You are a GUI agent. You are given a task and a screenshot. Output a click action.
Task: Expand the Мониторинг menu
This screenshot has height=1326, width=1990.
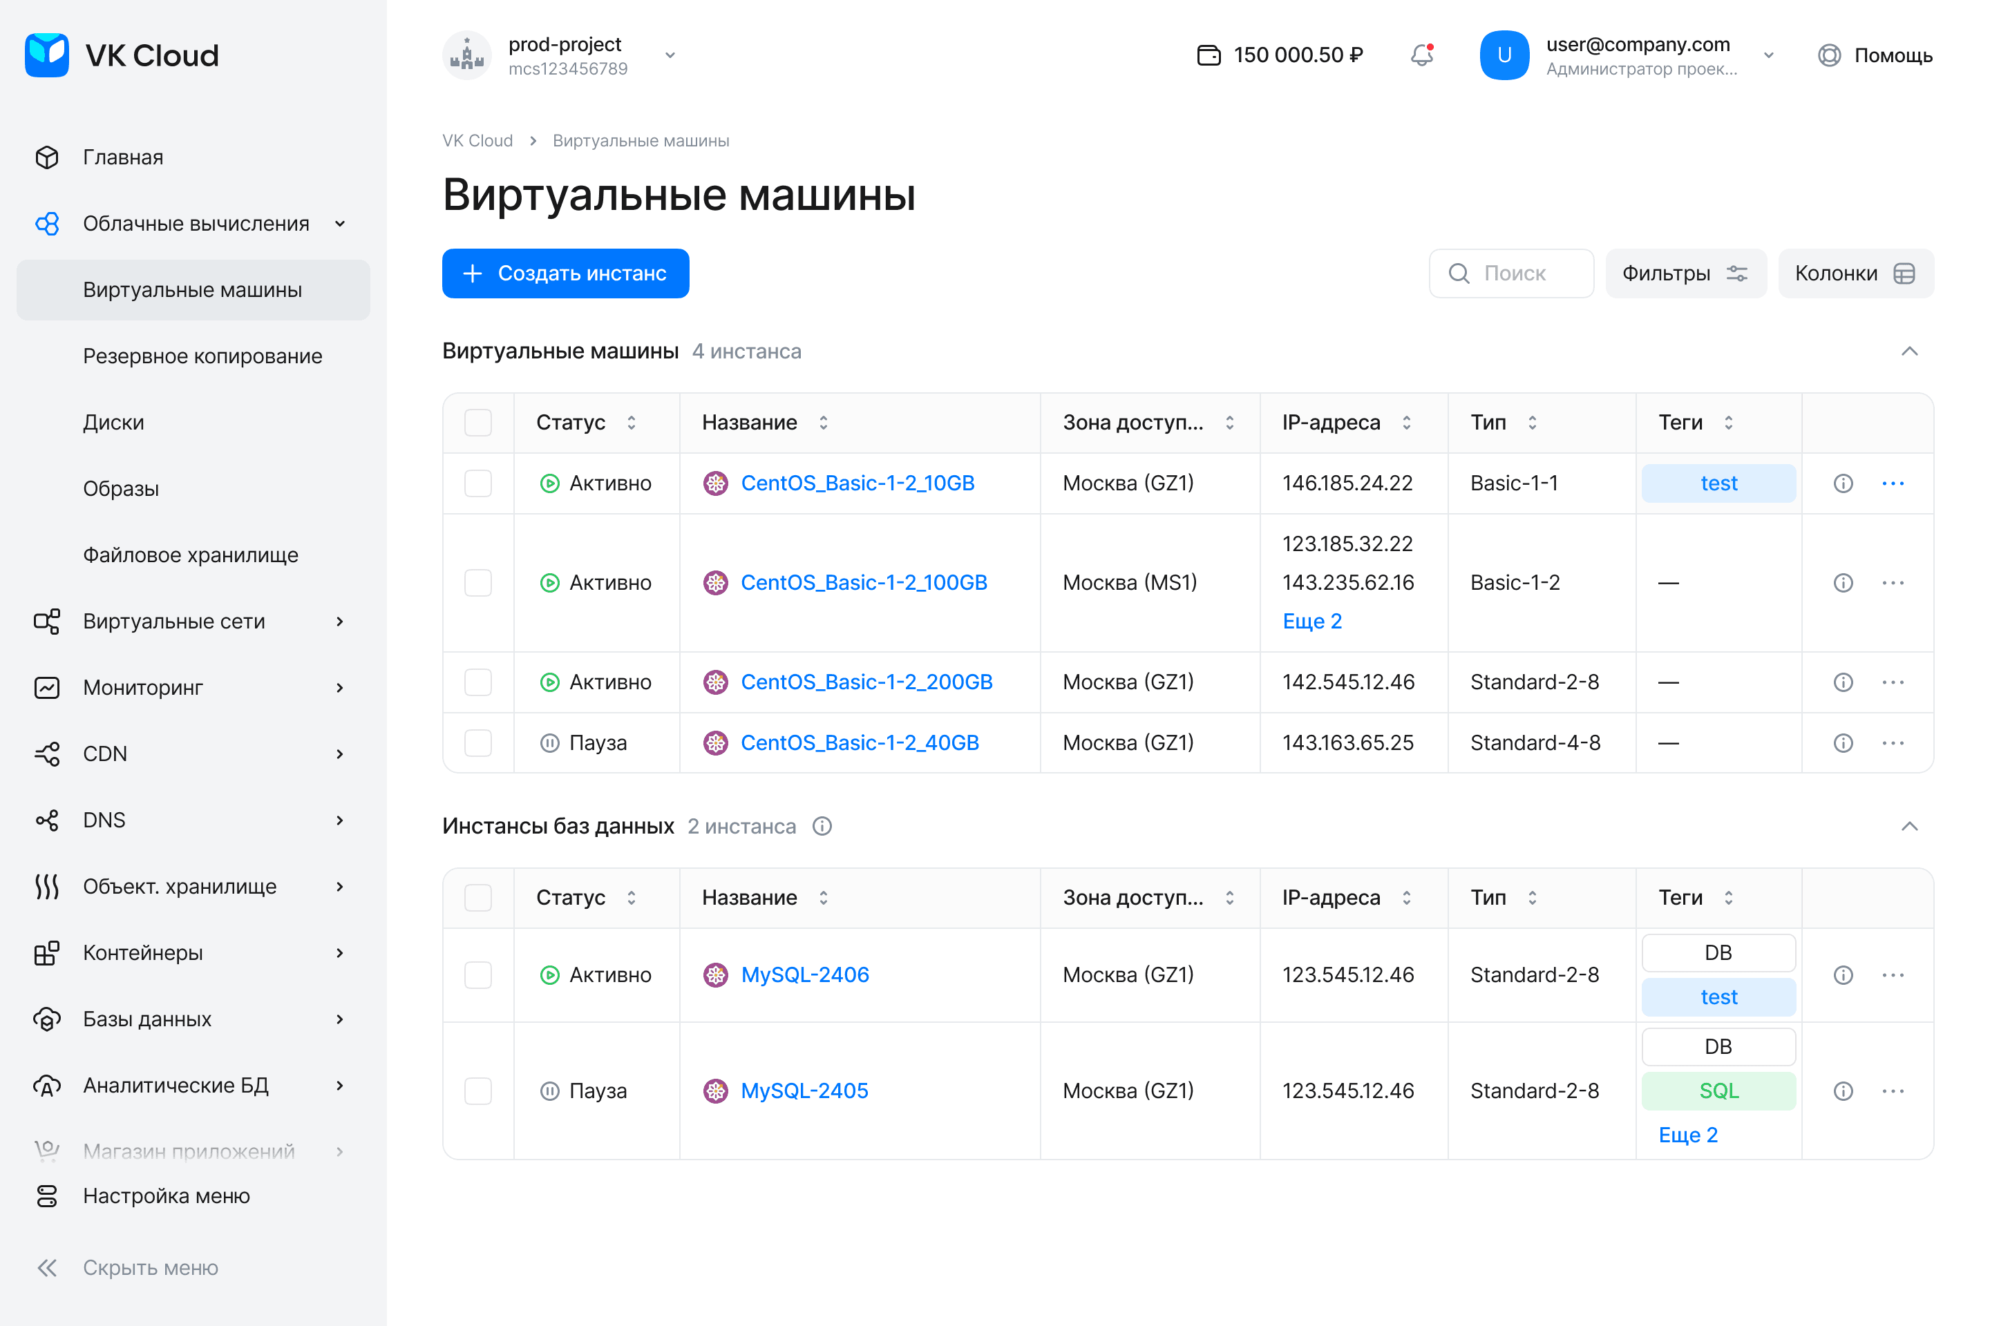[x=340, y=688]
